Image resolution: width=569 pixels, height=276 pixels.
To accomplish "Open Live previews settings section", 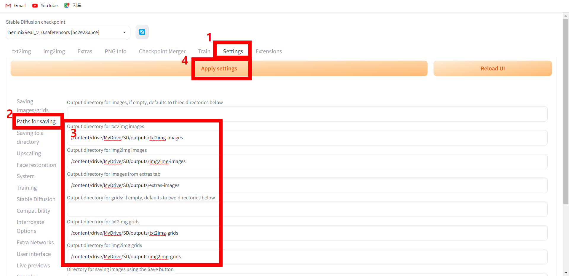I will point(33,265).
